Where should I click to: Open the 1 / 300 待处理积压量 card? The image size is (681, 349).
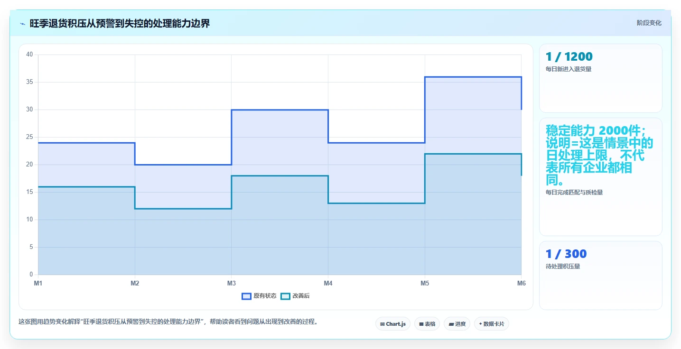coord(600,276)
